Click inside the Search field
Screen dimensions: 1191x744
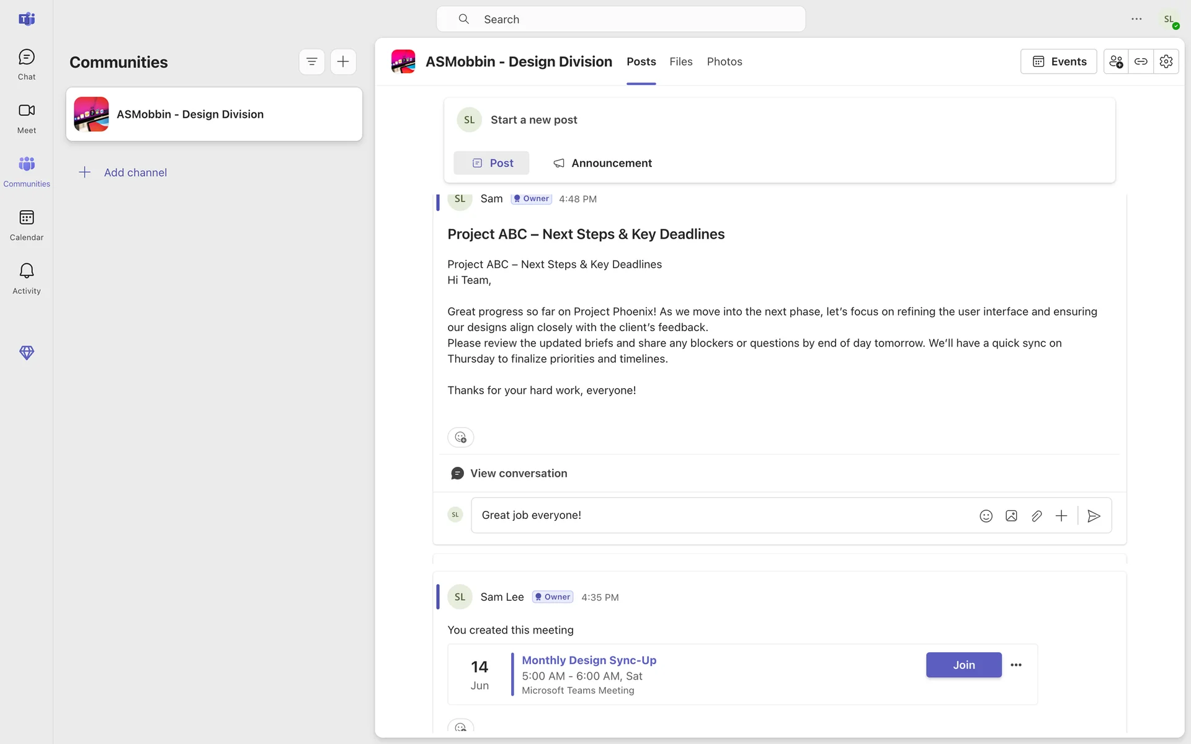pyautogui.click(x=620, y=19)
